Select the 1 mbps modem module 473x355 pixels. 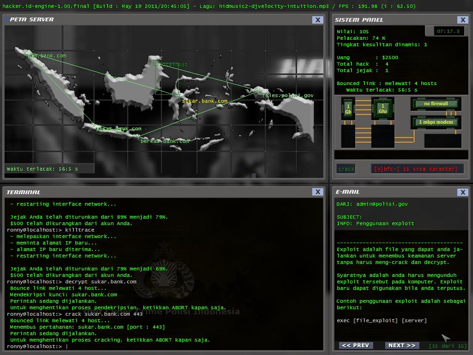pos(436,122)
